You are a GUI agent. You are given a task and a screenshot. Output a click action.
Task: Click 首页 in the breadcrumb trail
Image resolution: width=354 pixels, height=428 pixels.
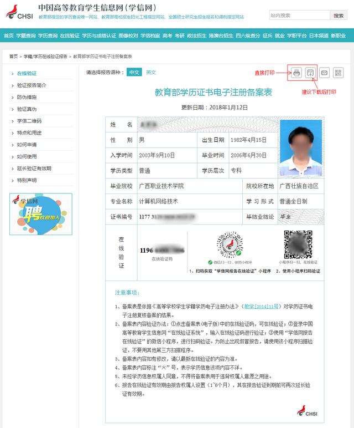[x=13, y=56]
